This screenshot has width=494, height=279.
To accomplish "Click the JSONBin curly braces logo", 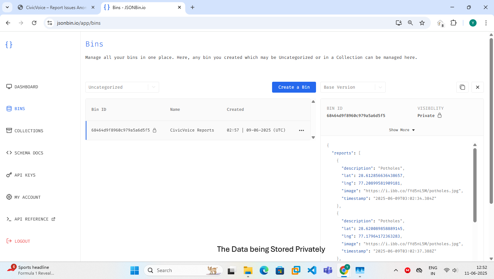I will 9,44.
